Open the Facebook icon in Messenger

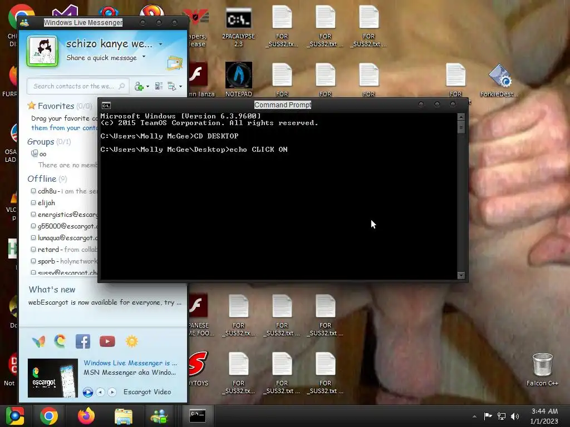[x=83, y=341]
